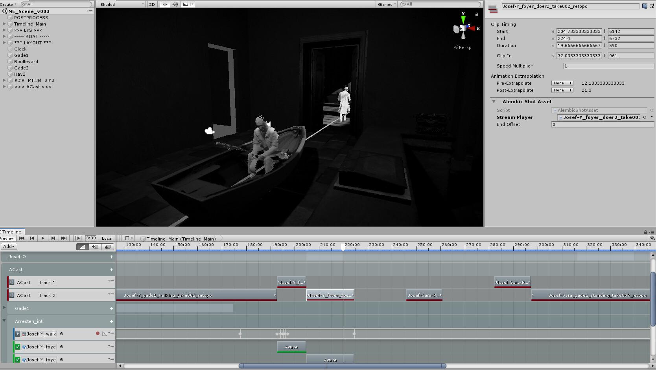Image resolution: width=656 pixels, height=370 pixels.
Task: Select the Mix edit mode icon in Timeline
Action: [82, 247]
